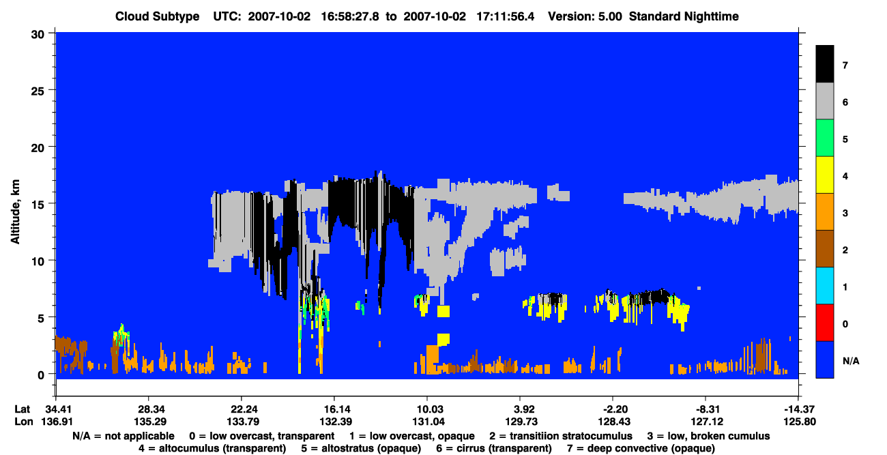Click legend text '0 = low overcast, transparent'

point(261,436)
